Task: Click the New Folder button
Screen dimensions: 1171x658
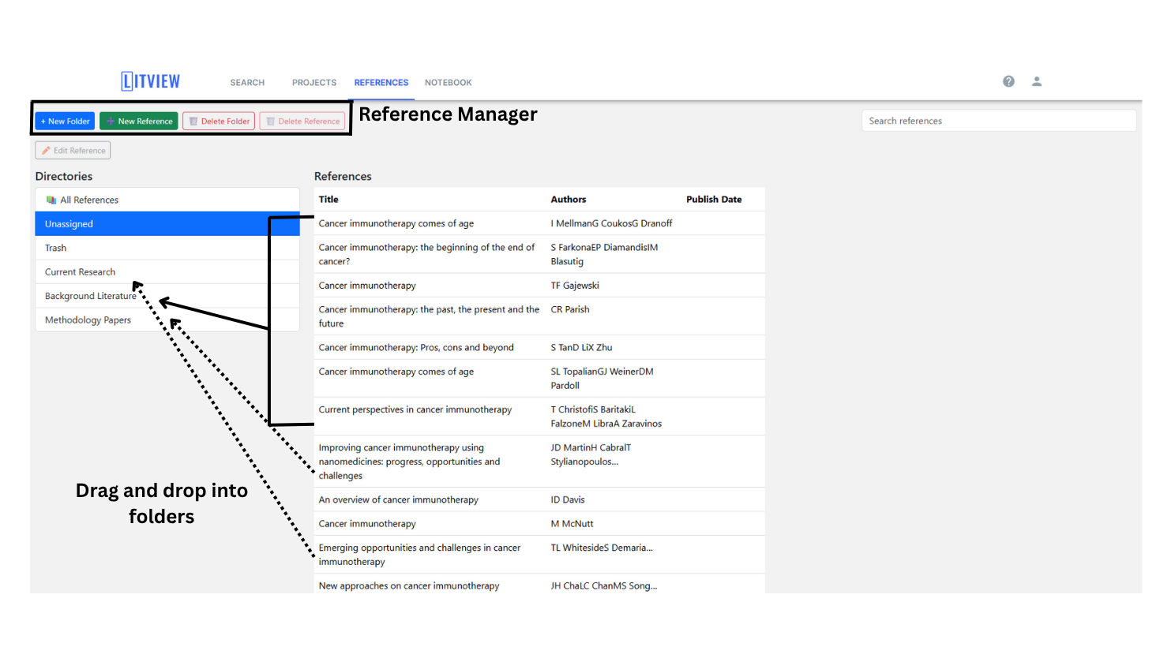Action: coord(65,121)
